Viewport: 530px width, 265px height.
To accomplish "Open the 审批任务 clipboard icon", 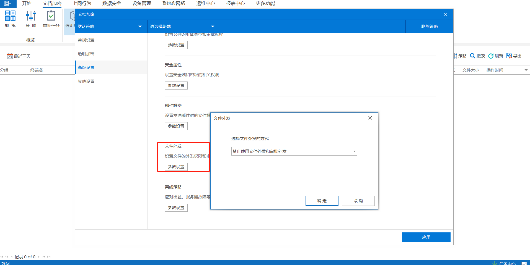I will (x=51, y=19).
